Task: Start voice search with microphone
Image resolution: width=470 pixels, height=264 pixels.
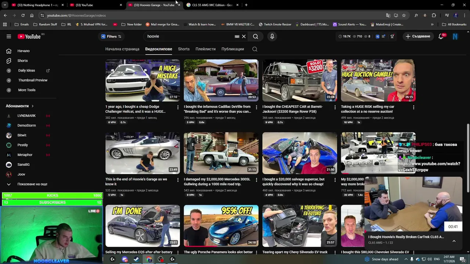Action: [x=272, y=36]
